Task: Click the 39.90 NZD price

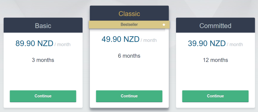Action: 207,43
